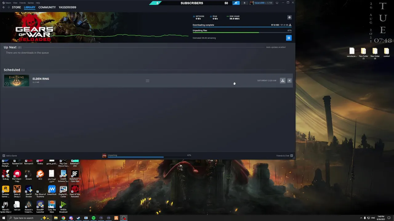
Task: Open Steam notifications bell
Action: tap(244, 3)
